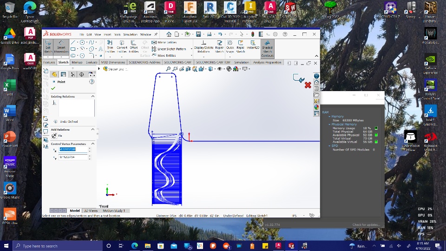Expand the Stream Line feature tree node

[x=99, y=69]
